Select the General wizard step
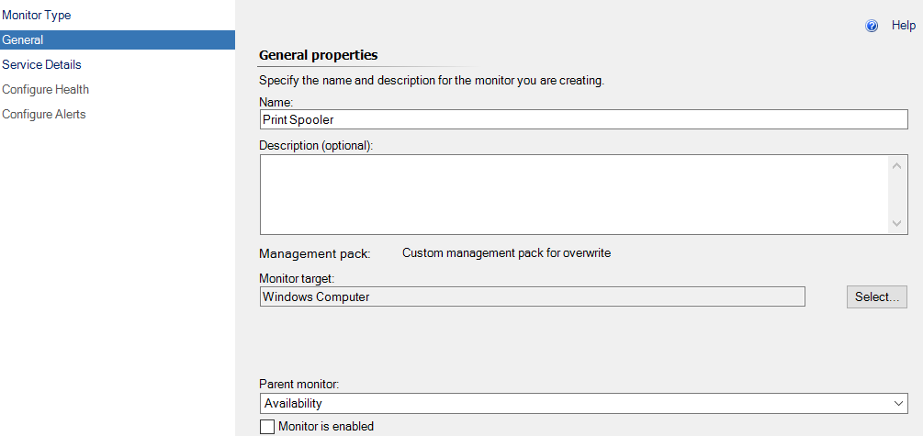The image size is (923, 436). click(x=118, y=40)
